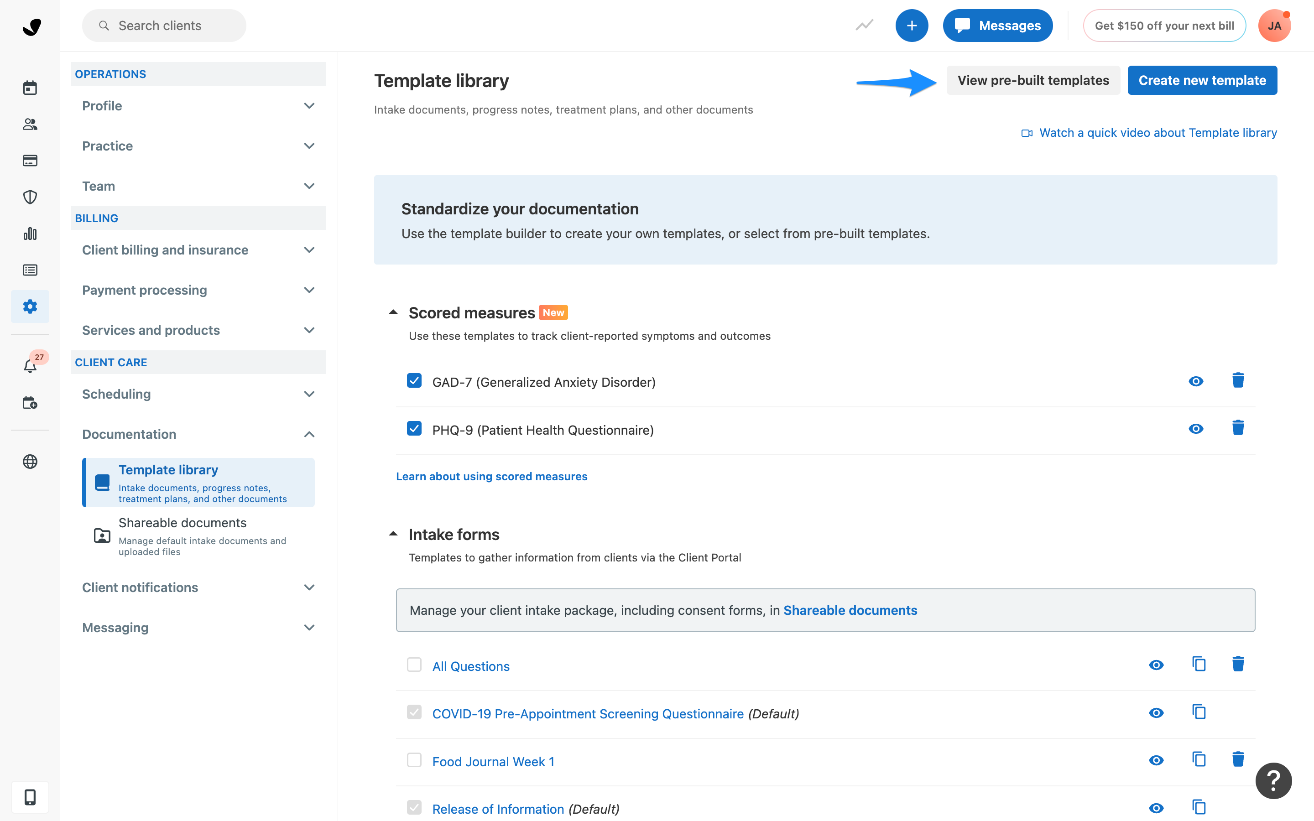The height and width of the screenshot is (821, 1314).
Task: Click the Create new template button
Action: (x=1202, y=80)
